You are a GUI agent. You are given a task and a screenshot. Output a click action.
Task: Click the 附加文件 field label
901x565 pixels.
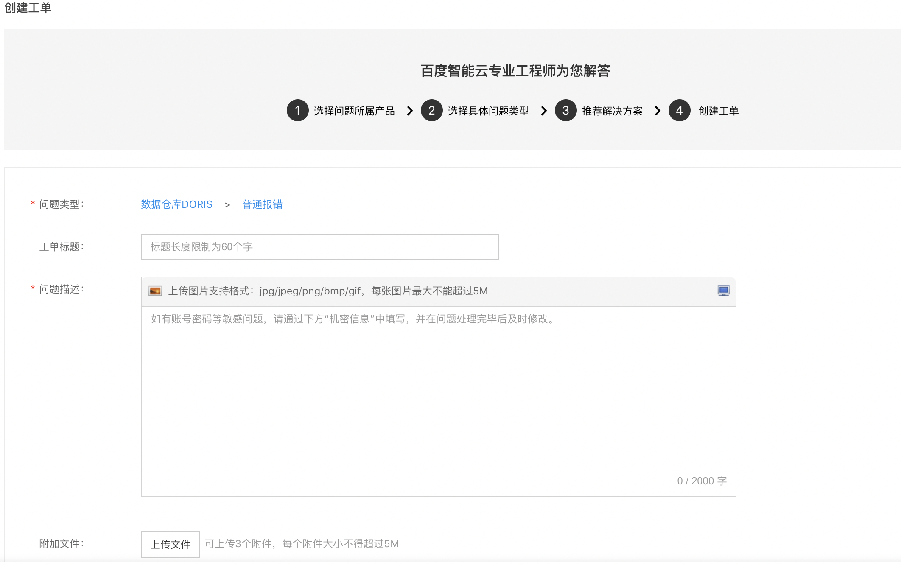coord(62,544)
